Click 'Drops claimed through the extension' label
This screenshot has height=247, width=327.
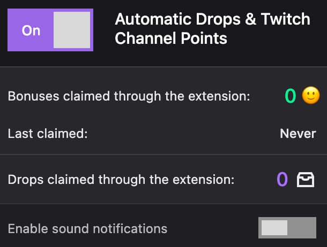pos(121,180)
